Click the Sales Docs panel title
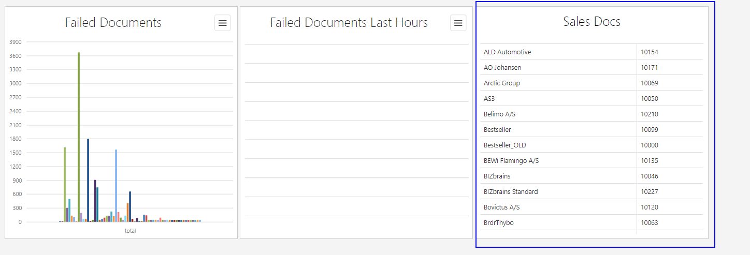Image resolution: width=750 pixels, height=255 pixels. click(592, 22)
